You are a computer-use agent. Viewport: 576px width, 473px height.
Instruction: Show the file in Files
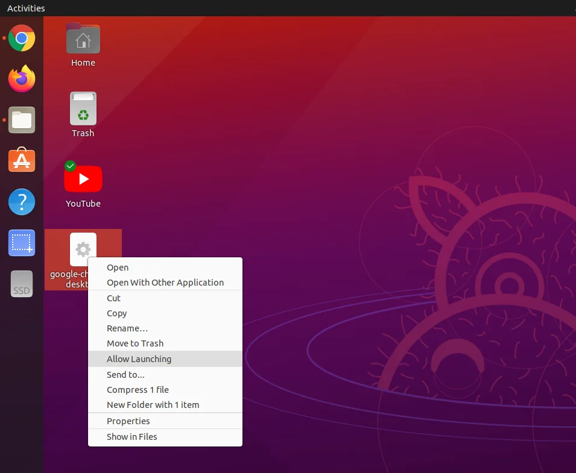(131, 436)
